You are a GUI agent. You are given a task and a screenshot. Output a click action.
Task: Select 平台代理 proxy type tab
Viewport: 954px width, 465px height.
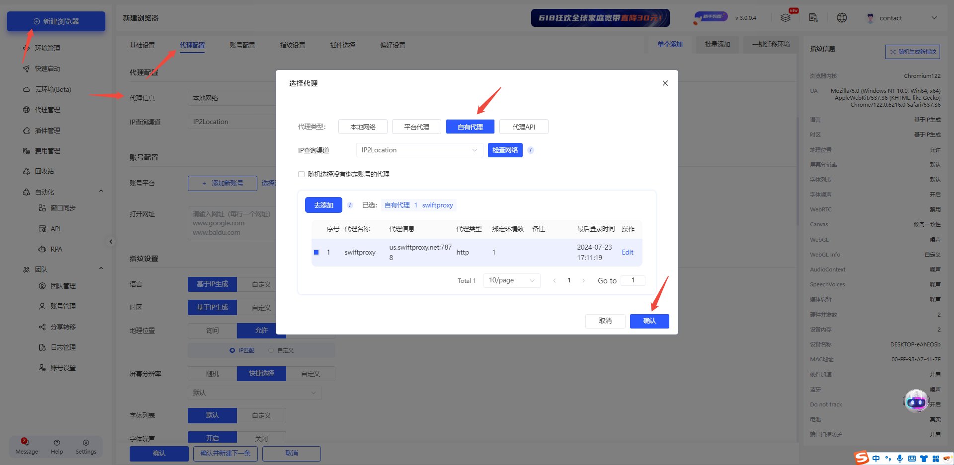coord(416,127)
